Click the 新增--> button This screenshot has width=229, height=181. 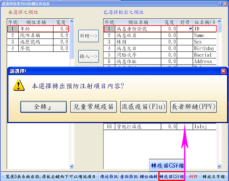coord(89,35)
